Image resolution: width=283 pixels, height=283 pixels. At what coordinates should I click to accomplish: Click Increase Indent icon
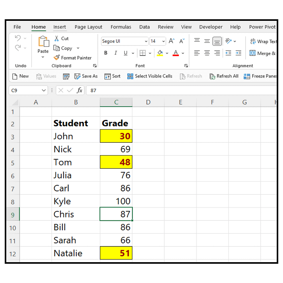coord(239,53)
